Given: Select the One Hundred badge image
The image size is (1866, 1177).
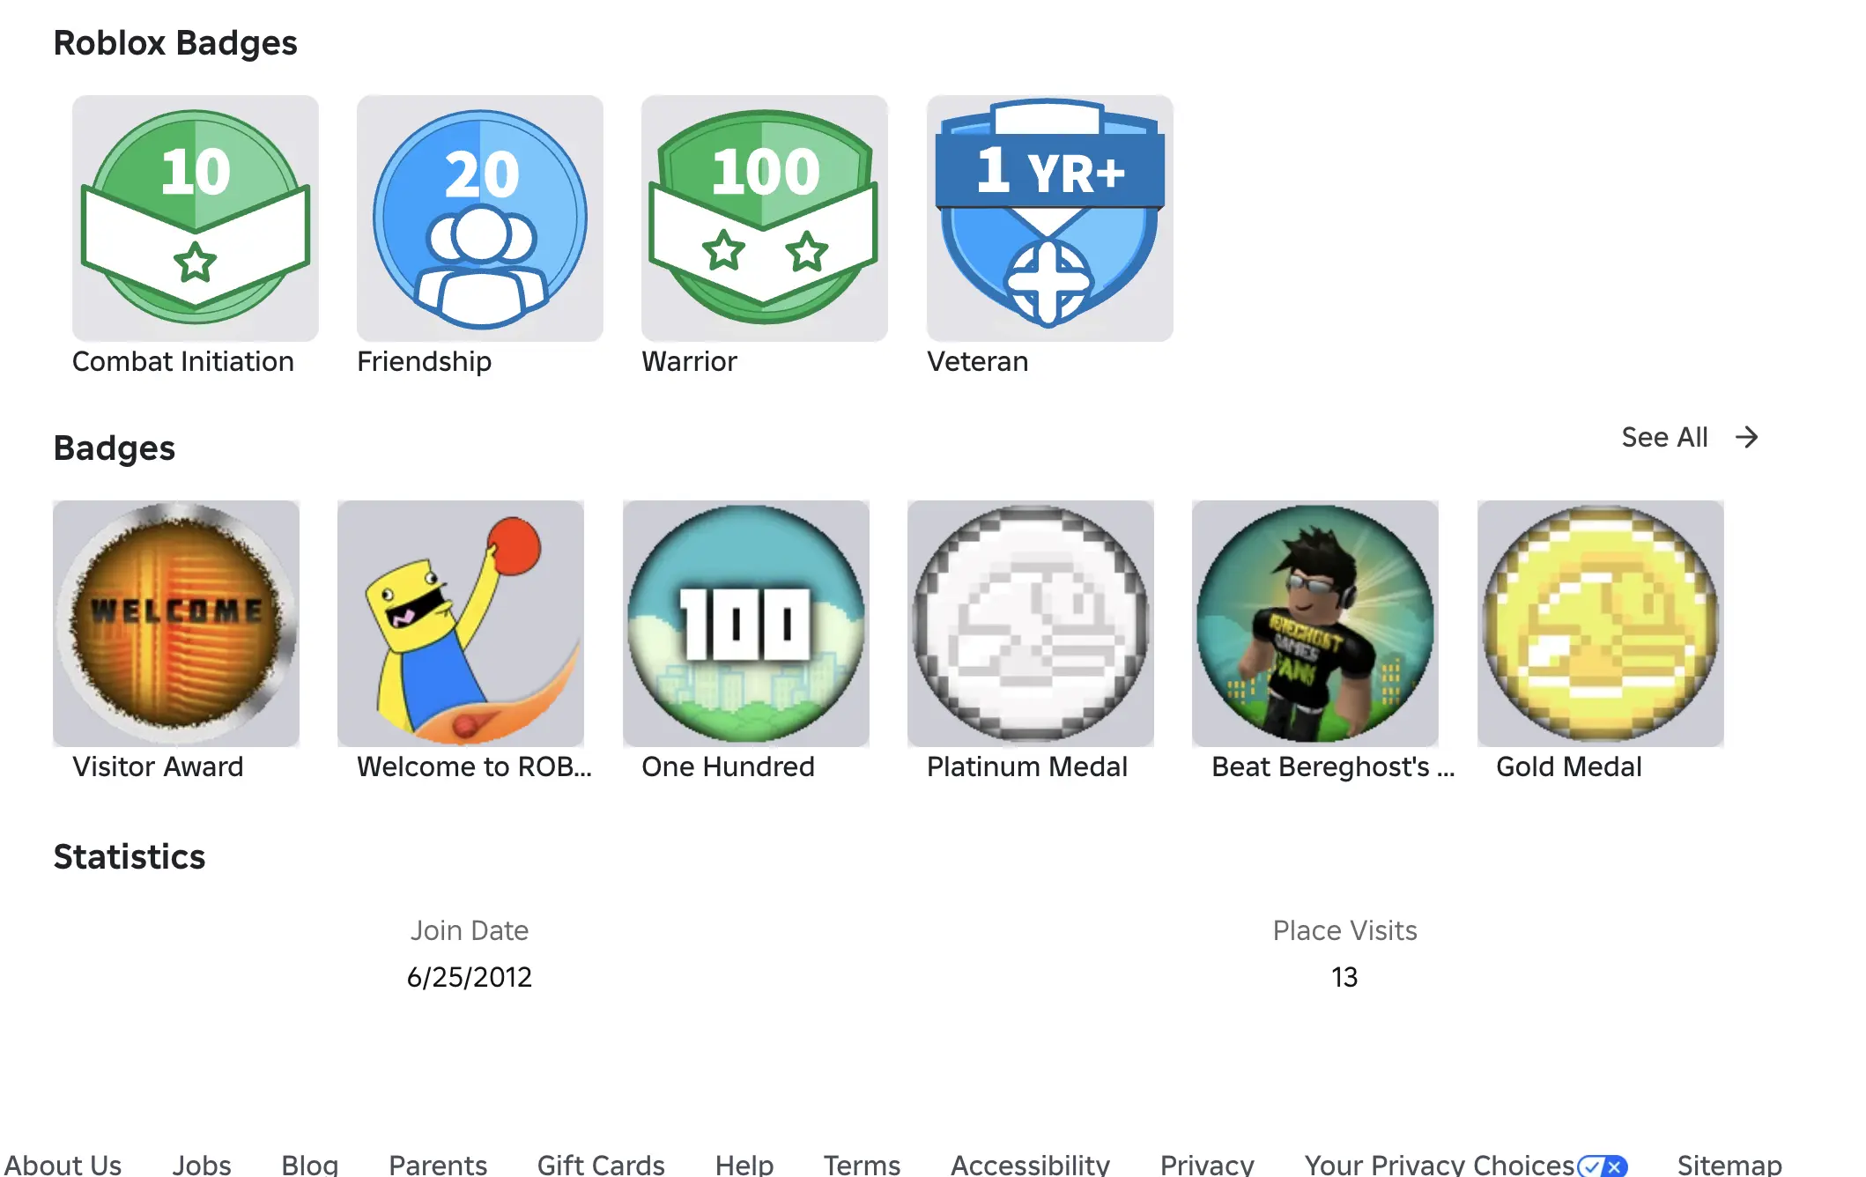Looking at the screenshot, I should 746,624.
